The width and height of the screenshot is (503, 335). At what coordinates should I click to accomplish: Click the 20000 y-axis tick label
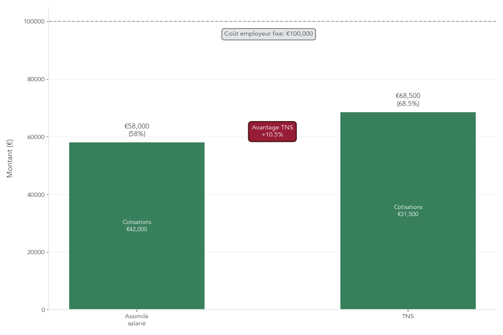click(x=36, y=253)
